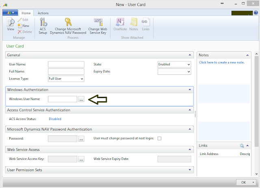Image resolution: width=260 pixels, height=188 pixels.
Task: Switch to the Actions ribbon tab
Action: point(43,13)
